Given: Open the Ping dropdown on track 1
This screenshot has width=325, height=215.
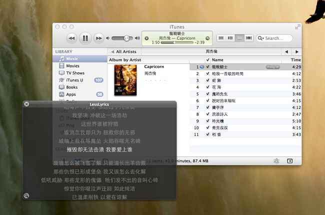Looking at the screenshot, I should point(273,67).
